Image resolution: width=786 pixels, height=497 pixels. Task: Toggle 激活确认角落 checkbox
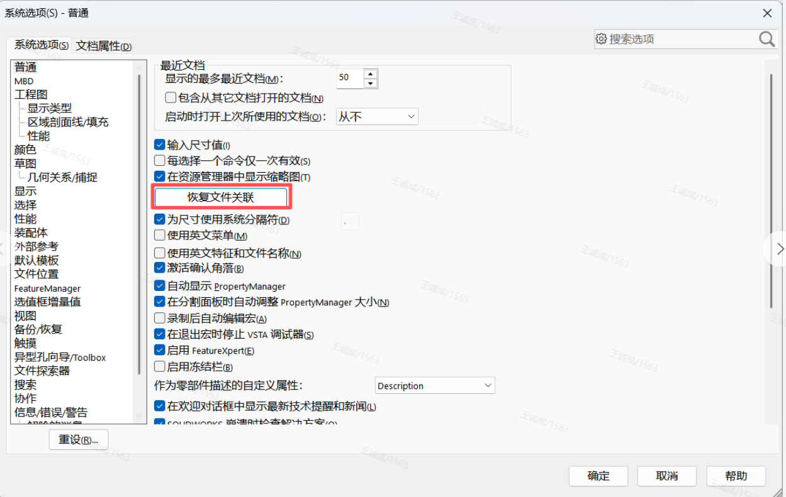159,268
